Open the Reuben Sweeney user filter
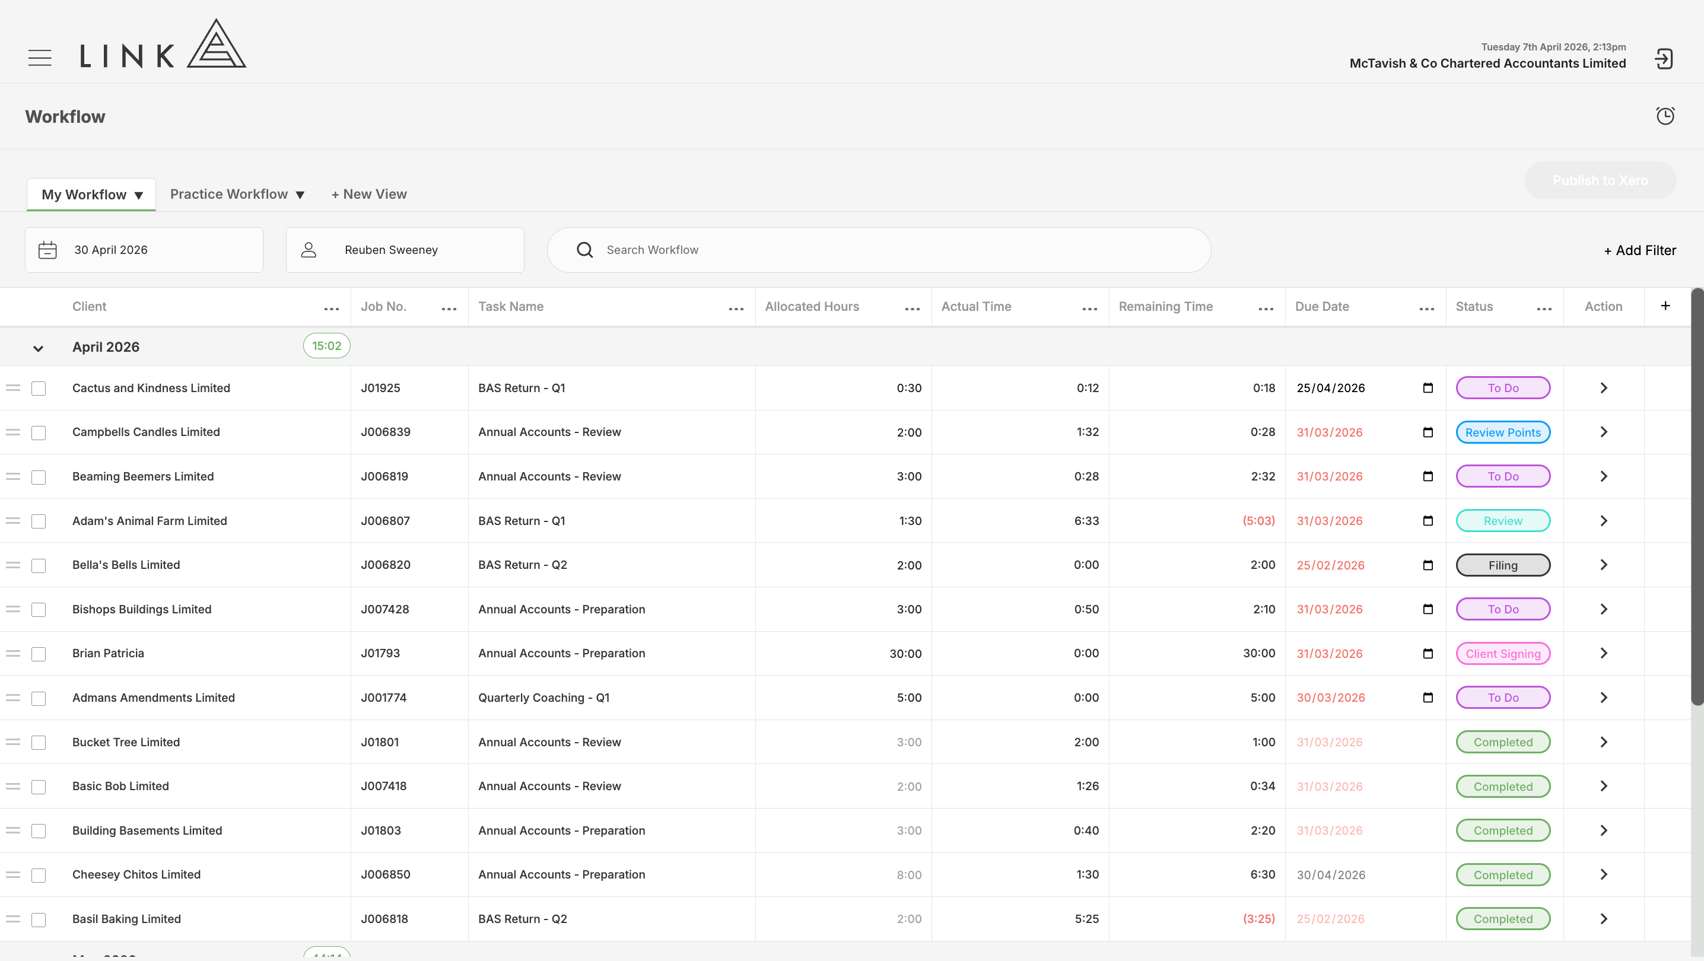1704x961 pixels. [405, 250]
